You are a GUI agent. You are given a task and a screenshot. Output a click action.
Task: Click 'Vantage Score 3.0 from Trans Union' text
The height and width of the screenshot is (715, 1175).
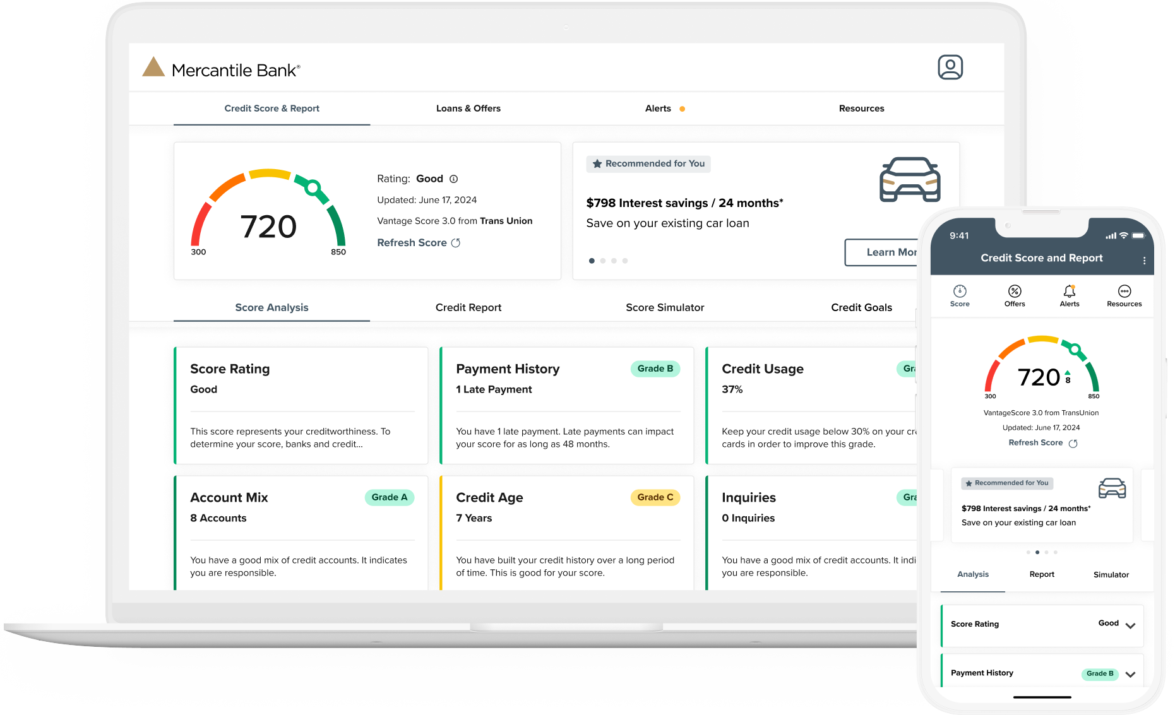455,221
